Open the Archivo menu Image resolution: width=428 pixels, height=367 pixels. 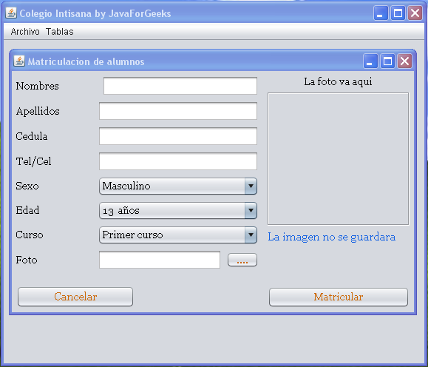click(25, 32)
